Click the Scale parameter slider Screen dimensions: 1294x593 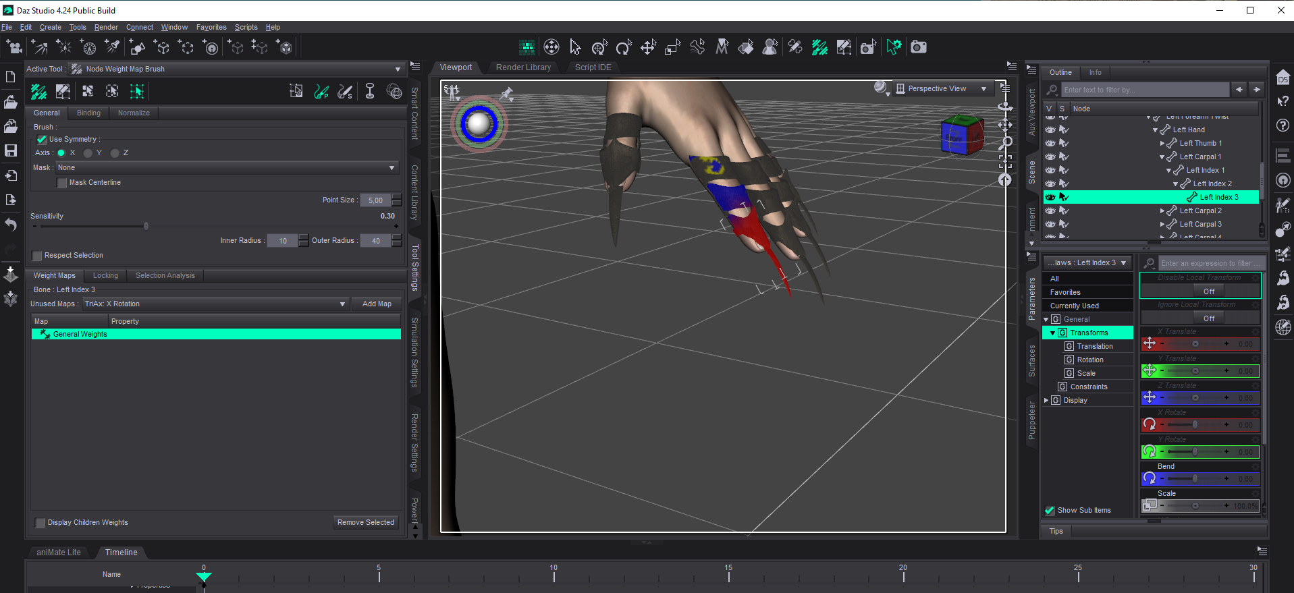(x=1195, y=506)
